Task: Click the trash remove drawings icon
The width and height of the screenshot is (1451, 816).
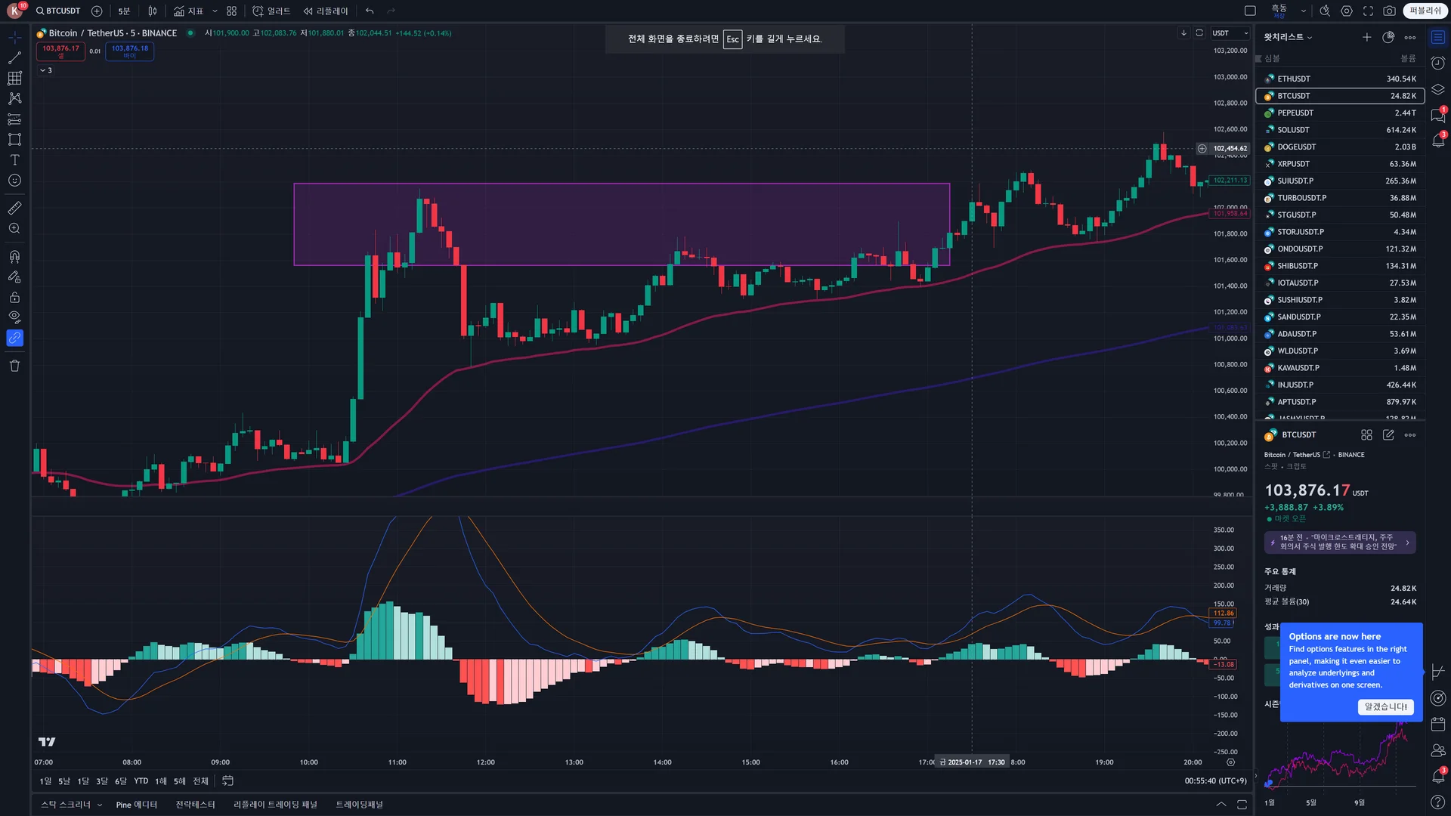Action: coord(14,366)
